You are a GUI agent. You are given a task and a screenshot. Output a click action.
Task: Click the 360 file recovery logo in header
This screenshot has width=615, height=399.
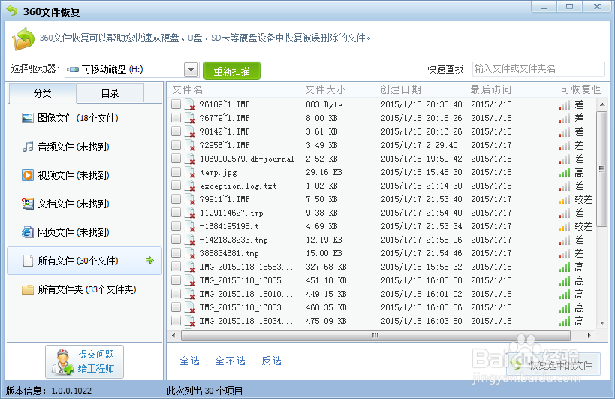23,38
